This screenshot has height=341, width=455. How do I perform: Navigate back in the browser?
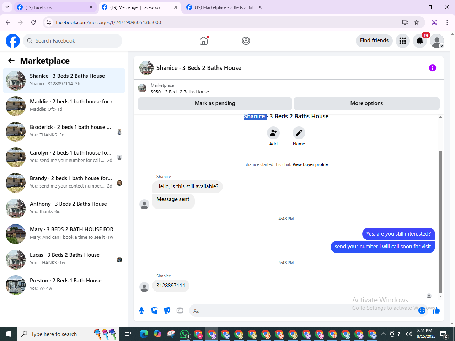click(8, 22)
